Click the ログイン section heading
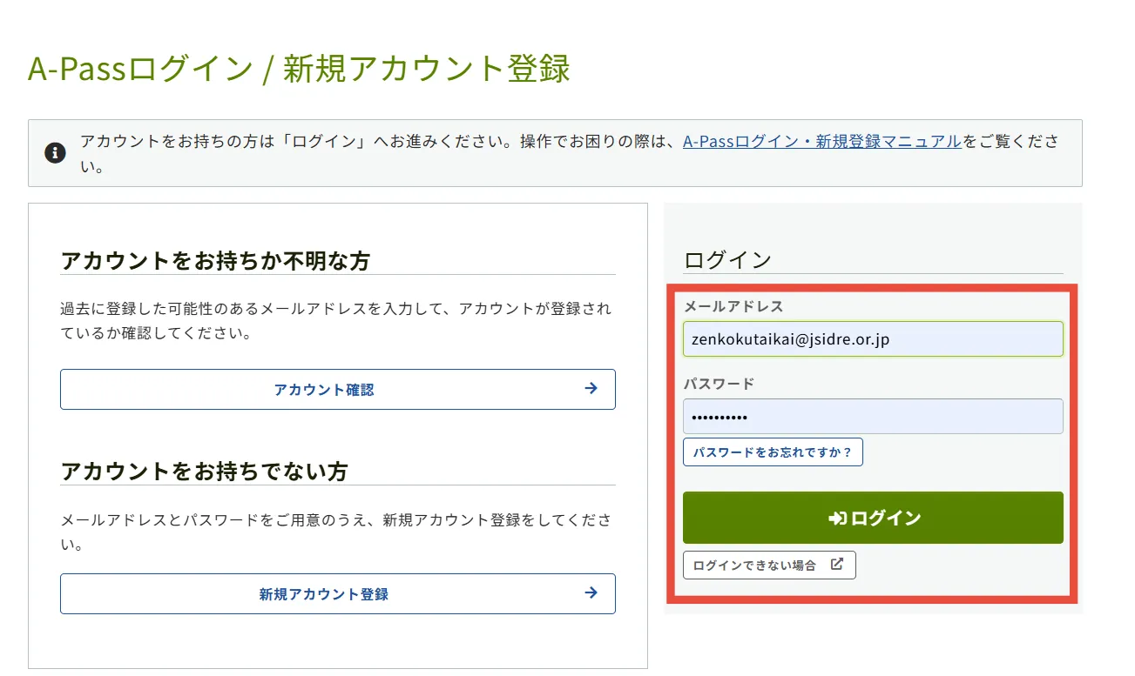The image size is (1135, 676). click(x=728, y=259)
